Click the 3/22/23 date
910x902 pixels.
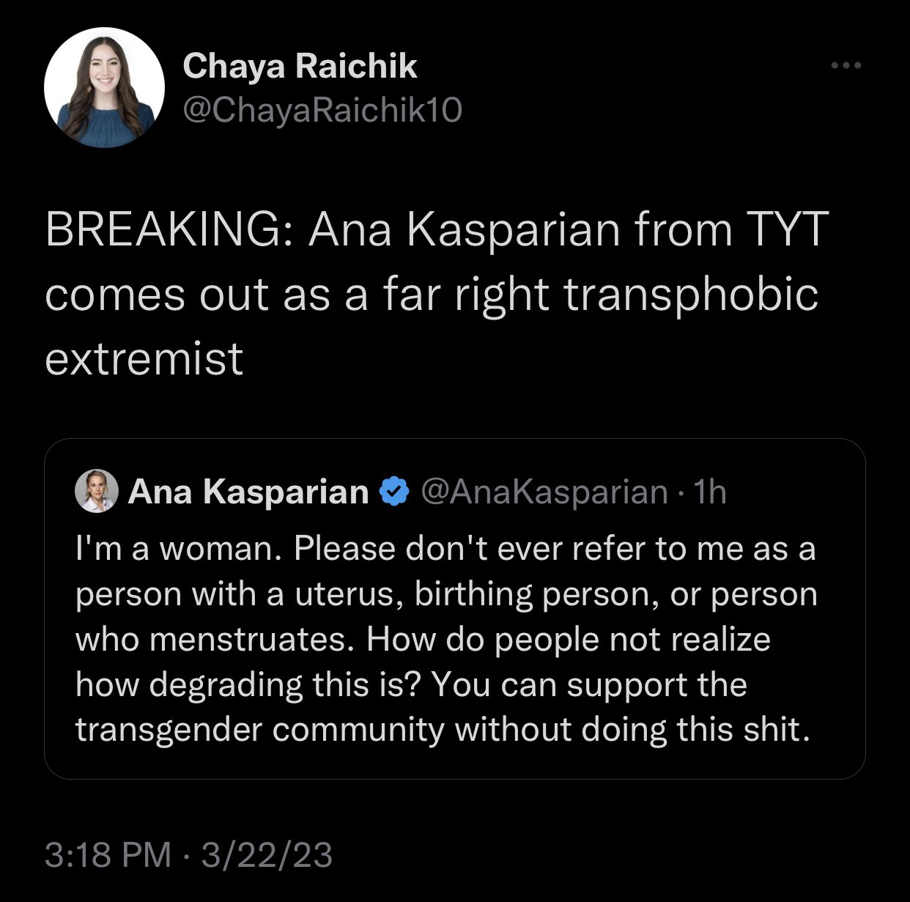pos(267,855)
